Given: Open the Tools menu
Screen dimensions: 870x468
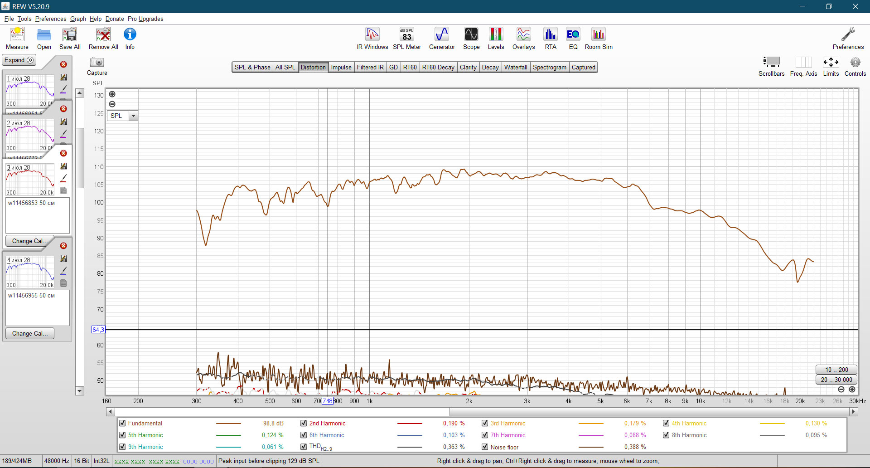Looking at the screenshot, I should pyautogui.click(x=24, y=19).
